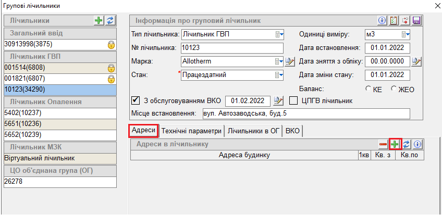Enable ЦПГВ лічильник checkbox

(x=293, y=100)
